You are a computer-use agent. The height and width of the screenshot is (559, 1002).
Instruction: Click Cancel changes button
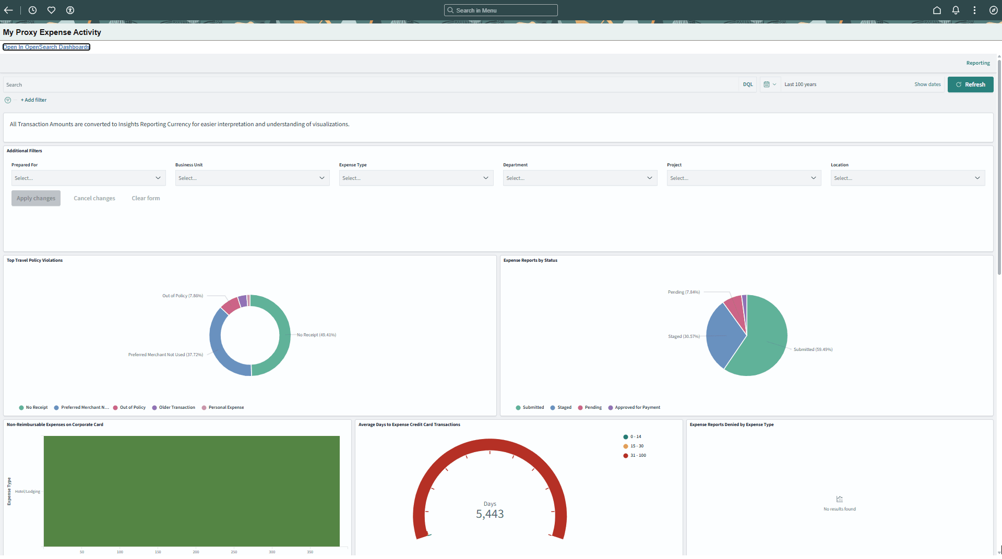click(x=94, y=198)
